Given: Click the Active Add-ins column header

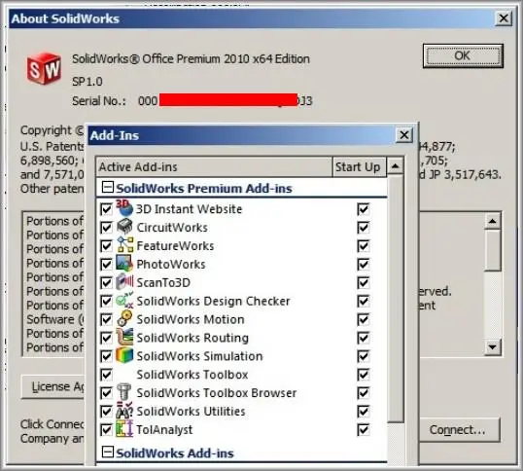Looking at the screenshot, I should (214, 166).
